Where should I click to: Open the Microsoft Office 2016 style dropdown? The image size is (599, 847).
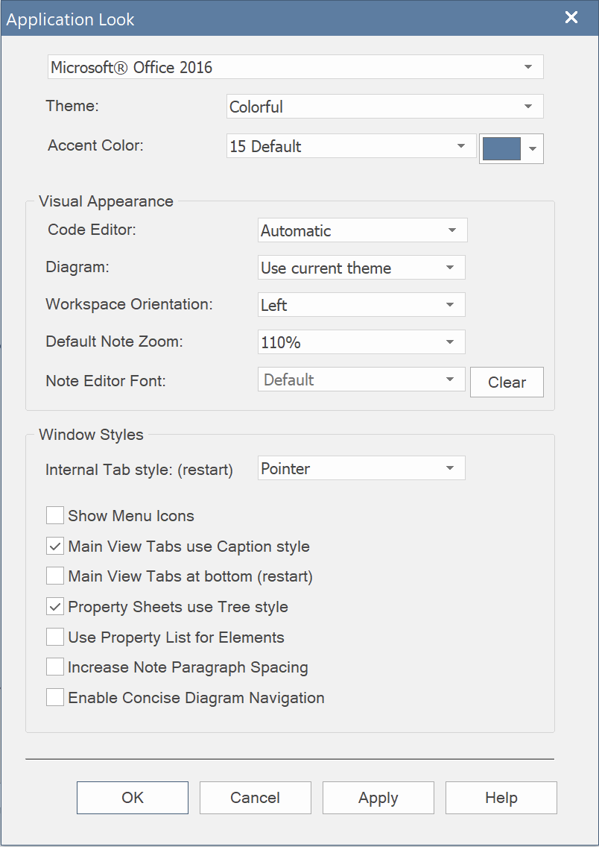coord(296,67)
